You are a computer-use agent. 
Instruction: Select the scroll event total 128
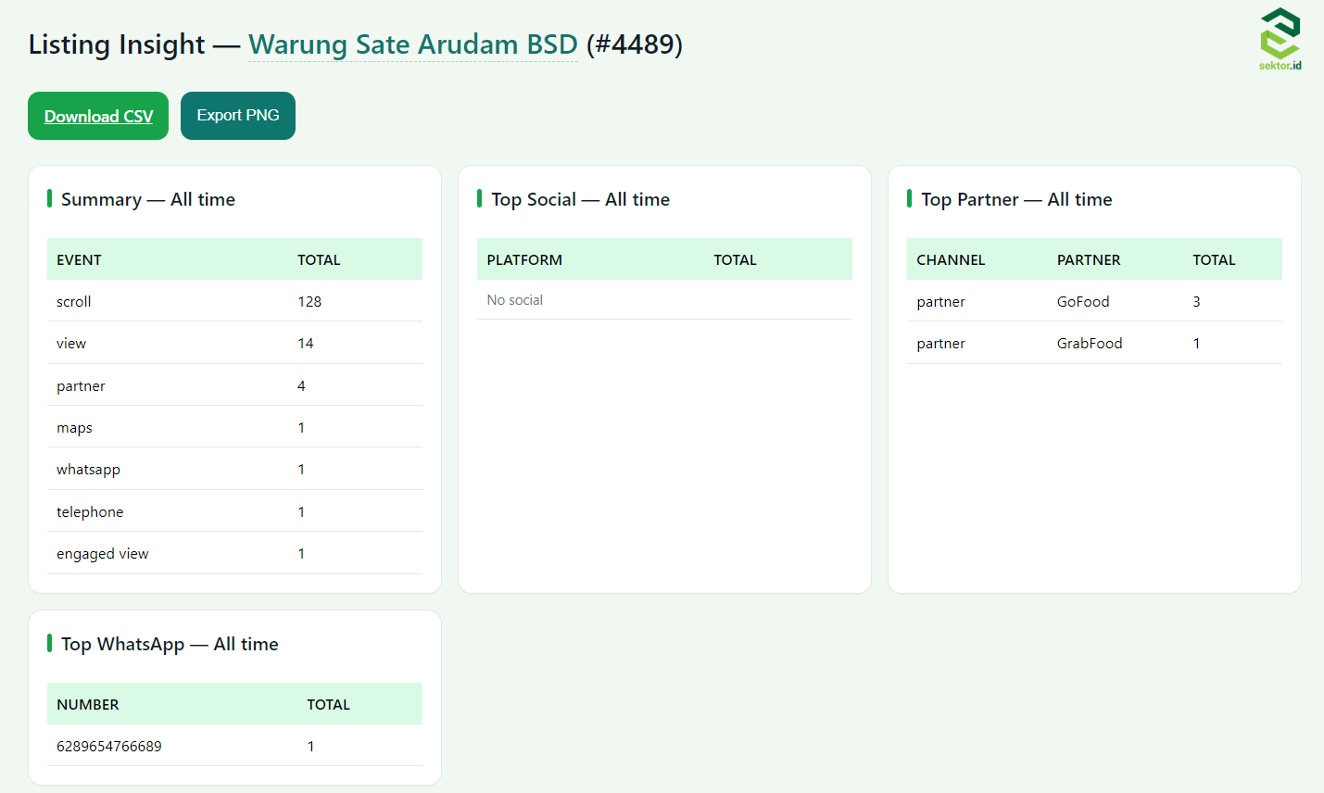click(309, 301)
